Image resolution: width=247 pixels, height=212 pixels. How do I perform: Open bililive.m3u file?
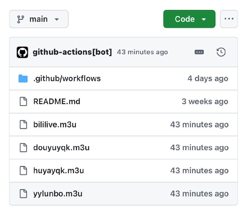point(55,125)
